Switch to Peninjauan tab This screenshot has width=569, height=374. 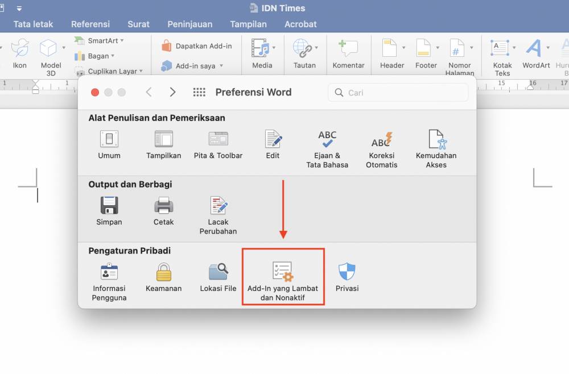[190, 24]
